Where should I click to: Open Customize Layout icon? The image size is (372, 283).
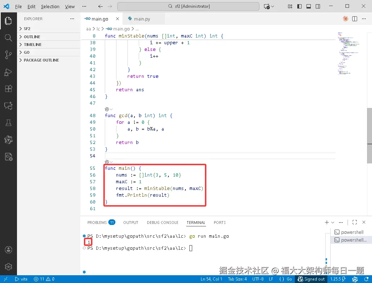(290, 6)
